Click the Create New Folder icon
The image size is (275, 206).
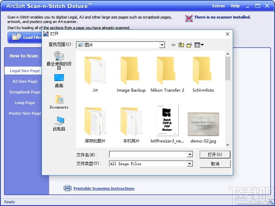click(x=189, y=45)
